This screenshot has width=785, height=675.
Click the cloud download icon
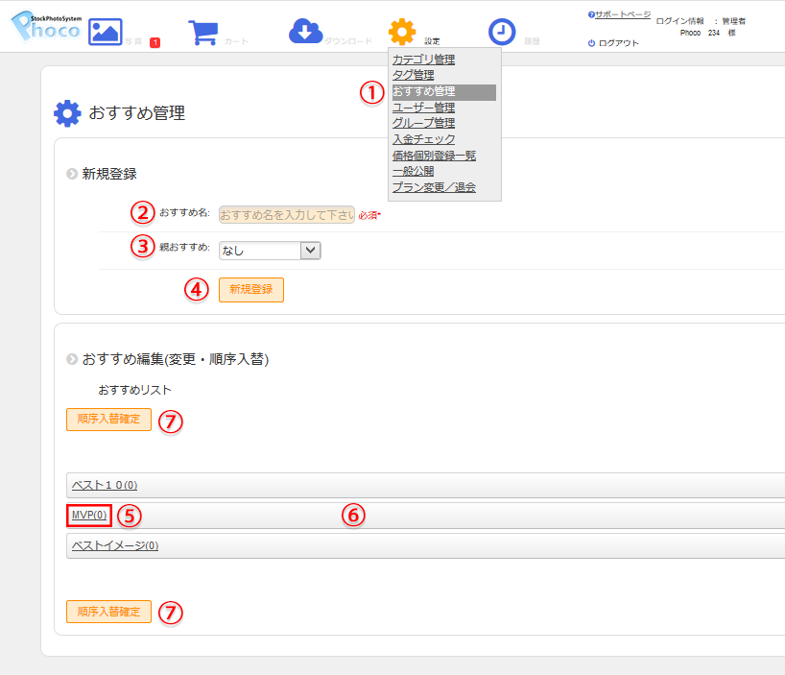[x=305, y=32]
